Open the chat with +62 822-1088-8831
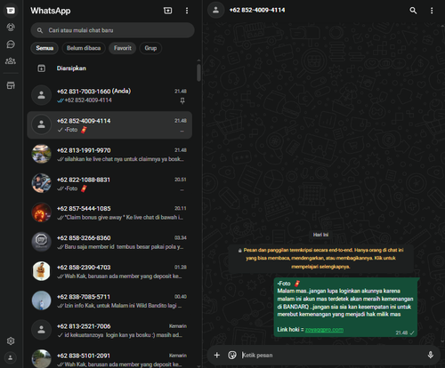Image resolution: width=445 pixels, height=368 pixels. click(109, 184)
